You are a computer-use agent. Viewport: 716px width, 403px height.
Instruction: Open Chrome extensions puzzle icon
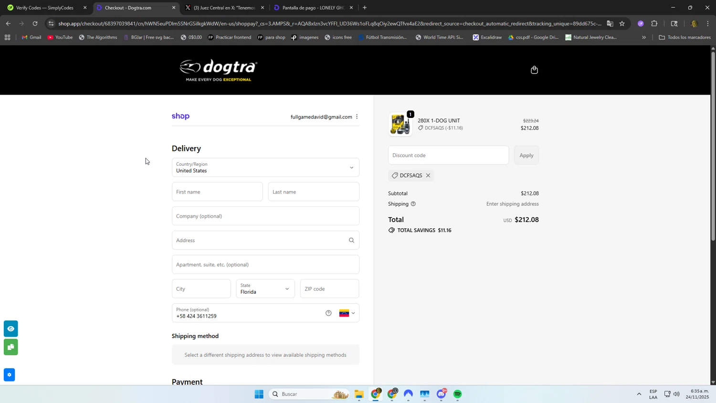point(654,23)
